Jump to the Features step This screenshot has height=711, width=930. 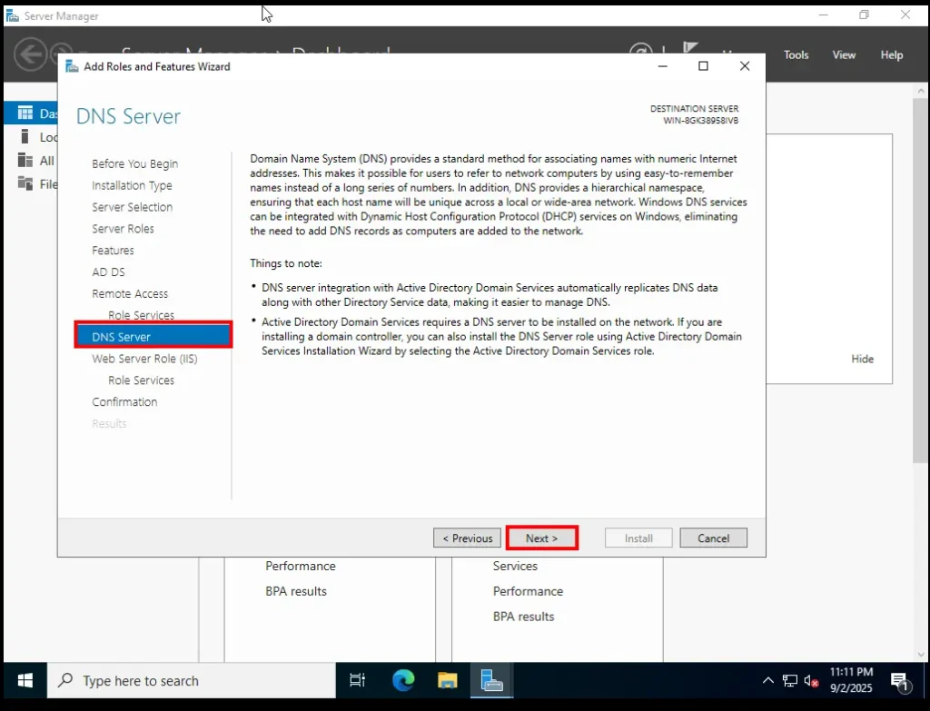tap(113, 251)
